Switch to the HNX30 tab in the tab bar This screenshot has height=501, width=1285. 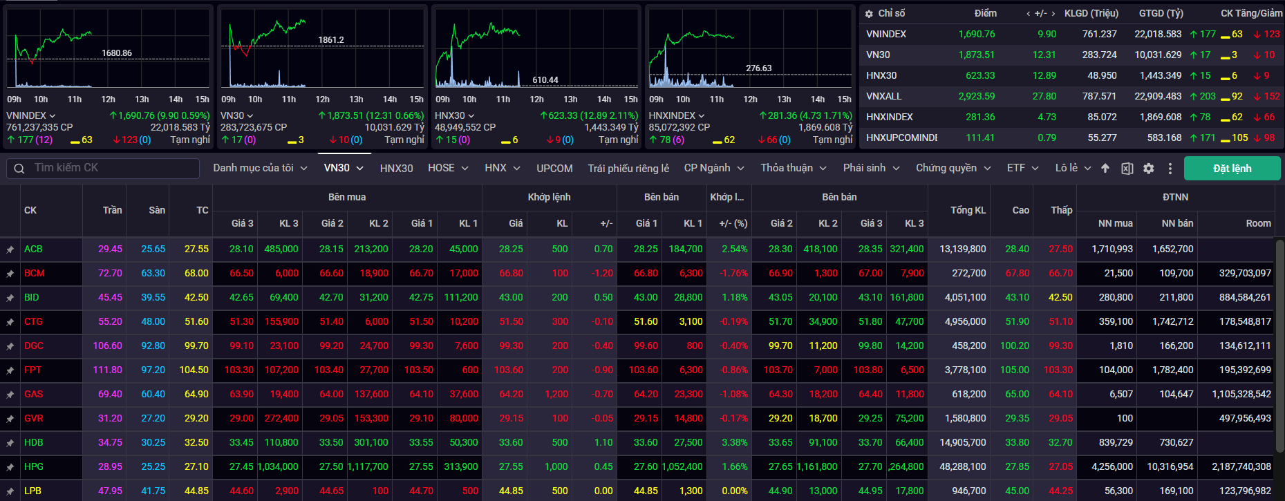pos(396,168)
